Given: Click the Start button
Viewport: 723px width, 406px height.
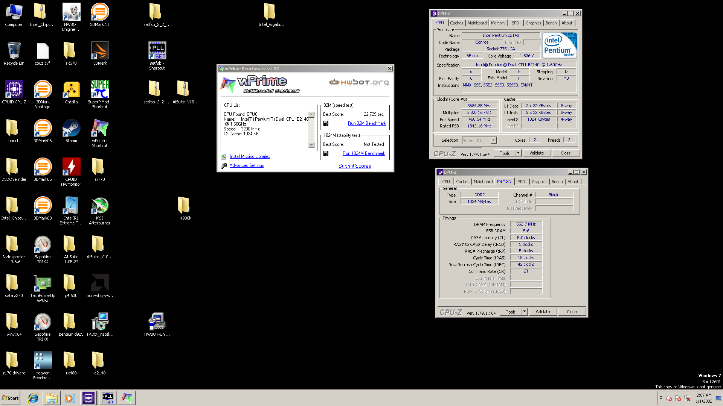Looking at the screenshot, I should click(10, 398).
